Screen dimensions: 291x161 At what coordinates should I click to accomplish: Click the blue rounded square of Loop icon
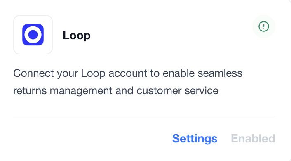click(x=33, y=35)
